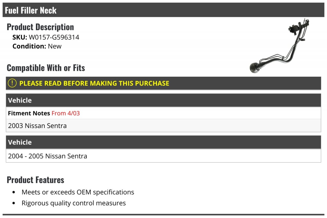Click the bullet point before Rigorous quality control
The width and height of the screenshot is (327, 218).
pos(14,203)
